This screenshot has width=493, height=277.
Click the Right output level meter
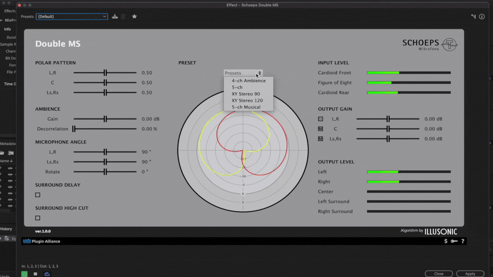coord(409,182)
